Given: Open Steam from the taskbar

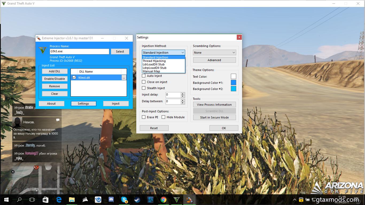Looking at the screenshot, I should tap(137, 200).
